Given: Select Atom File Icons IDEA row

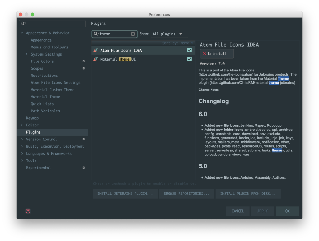Looking at the screenshot, I should tap(143, 50).
